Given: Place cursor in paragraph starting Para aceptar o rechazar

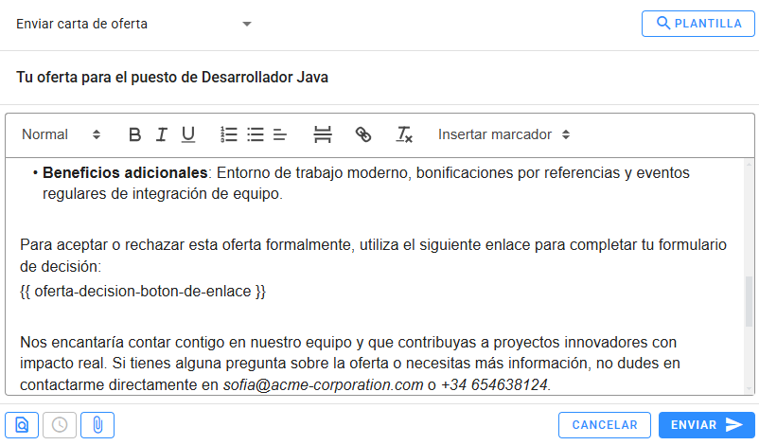Looking at the screenshot, I should click(x=373, y=256).
